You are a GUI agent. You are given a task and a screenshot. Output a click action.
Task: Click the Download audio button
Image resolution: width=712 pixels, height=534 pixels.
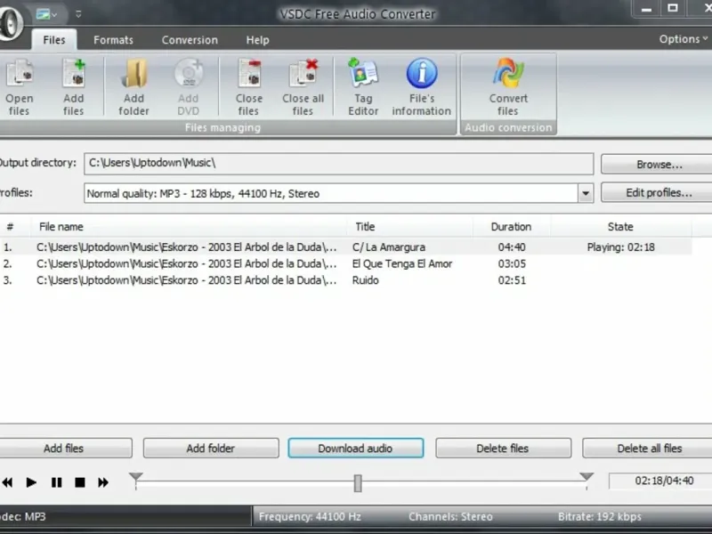click(355, 449)
